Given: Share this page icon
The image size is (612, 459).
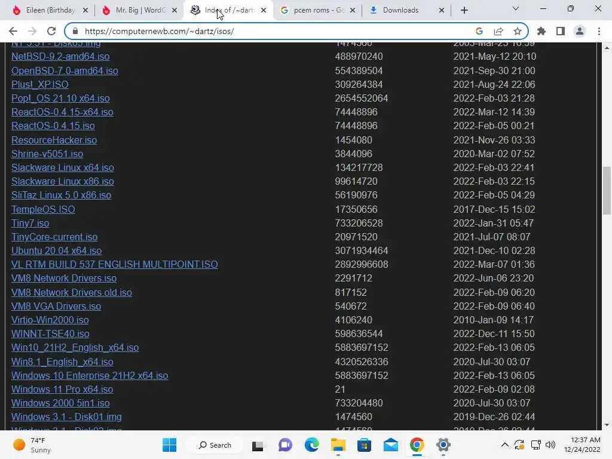Looking at the screenshot, I should tap(498, 31).
